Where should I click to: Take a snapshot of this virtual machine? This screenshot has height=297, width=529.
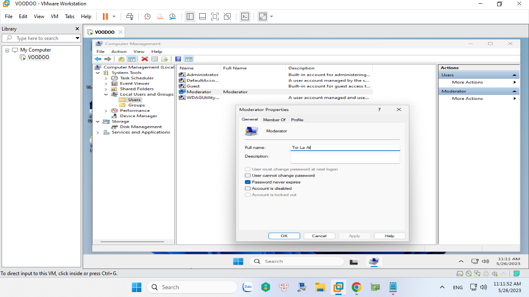click(147, 16)
